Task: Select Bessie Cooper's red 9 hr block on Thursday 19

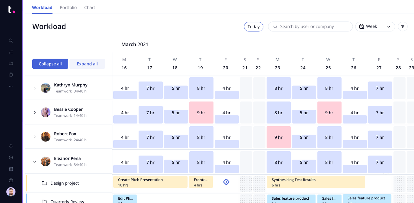Action: tap(201, 112)
